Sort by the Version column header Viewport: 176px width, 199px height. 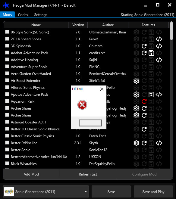point(78,25)
